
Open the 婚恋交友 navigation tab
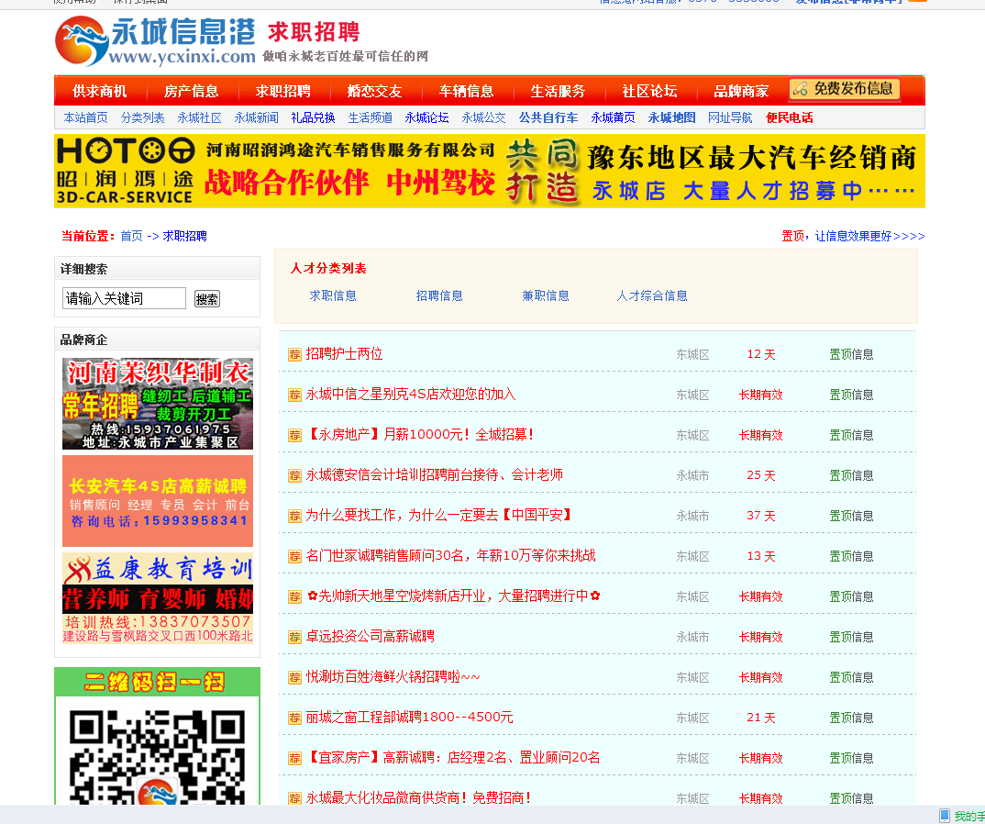click(x=375, y=91)
